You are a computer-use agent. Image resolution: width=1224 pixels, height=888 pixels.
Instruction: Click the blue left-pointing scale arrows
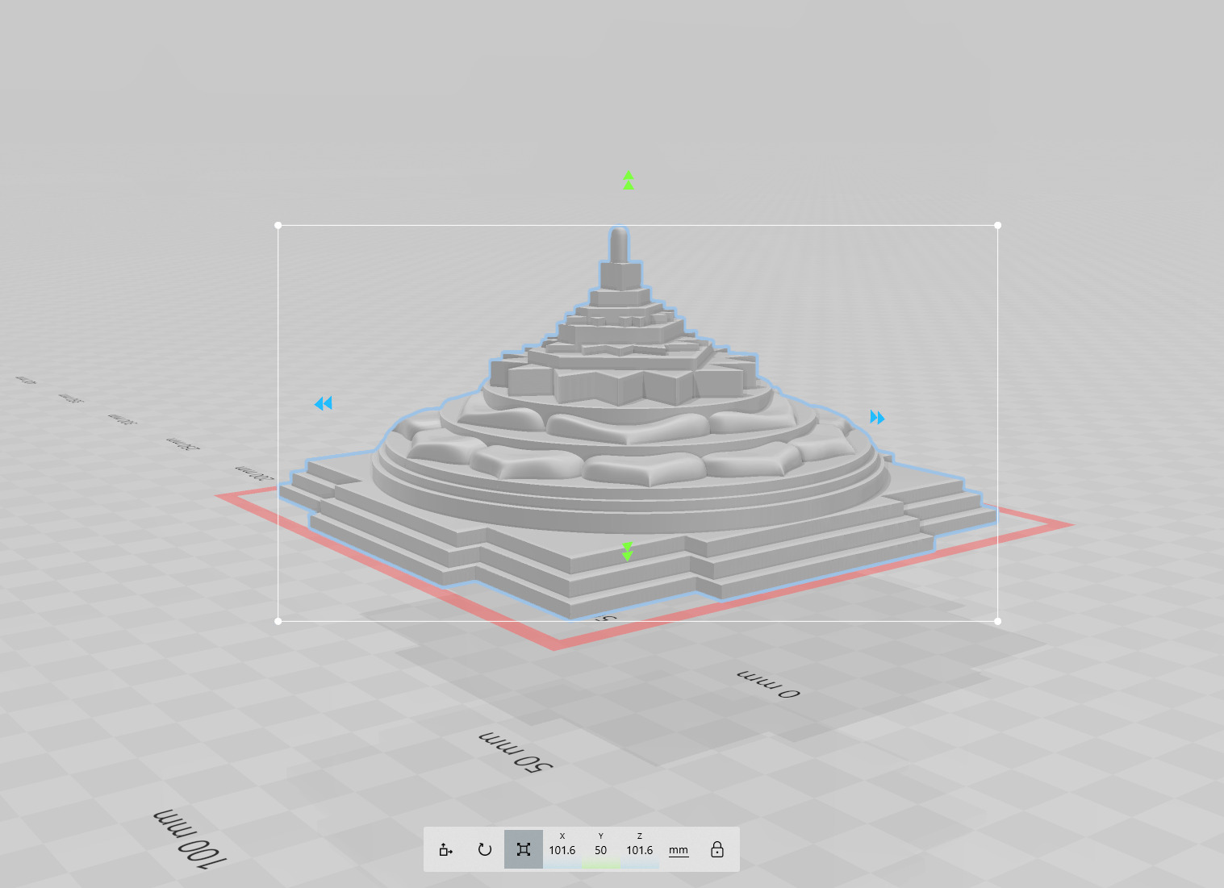[324, 403]
